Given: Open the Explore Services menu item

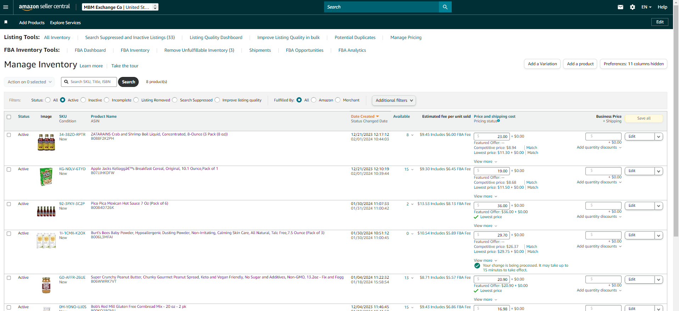Looking at the screenshot, I should pyautogui.click(x=65, y=22).
